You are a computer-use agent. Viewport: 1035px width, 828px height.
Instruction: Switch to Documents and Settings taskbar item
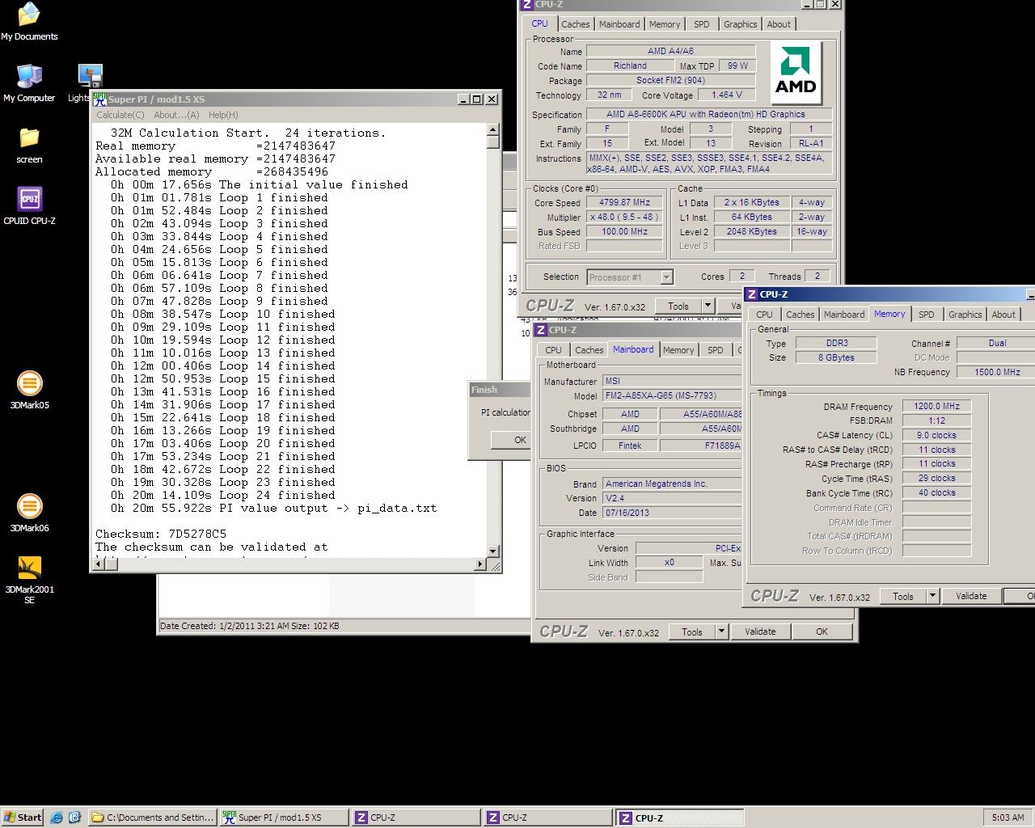[x=152, y=817]
